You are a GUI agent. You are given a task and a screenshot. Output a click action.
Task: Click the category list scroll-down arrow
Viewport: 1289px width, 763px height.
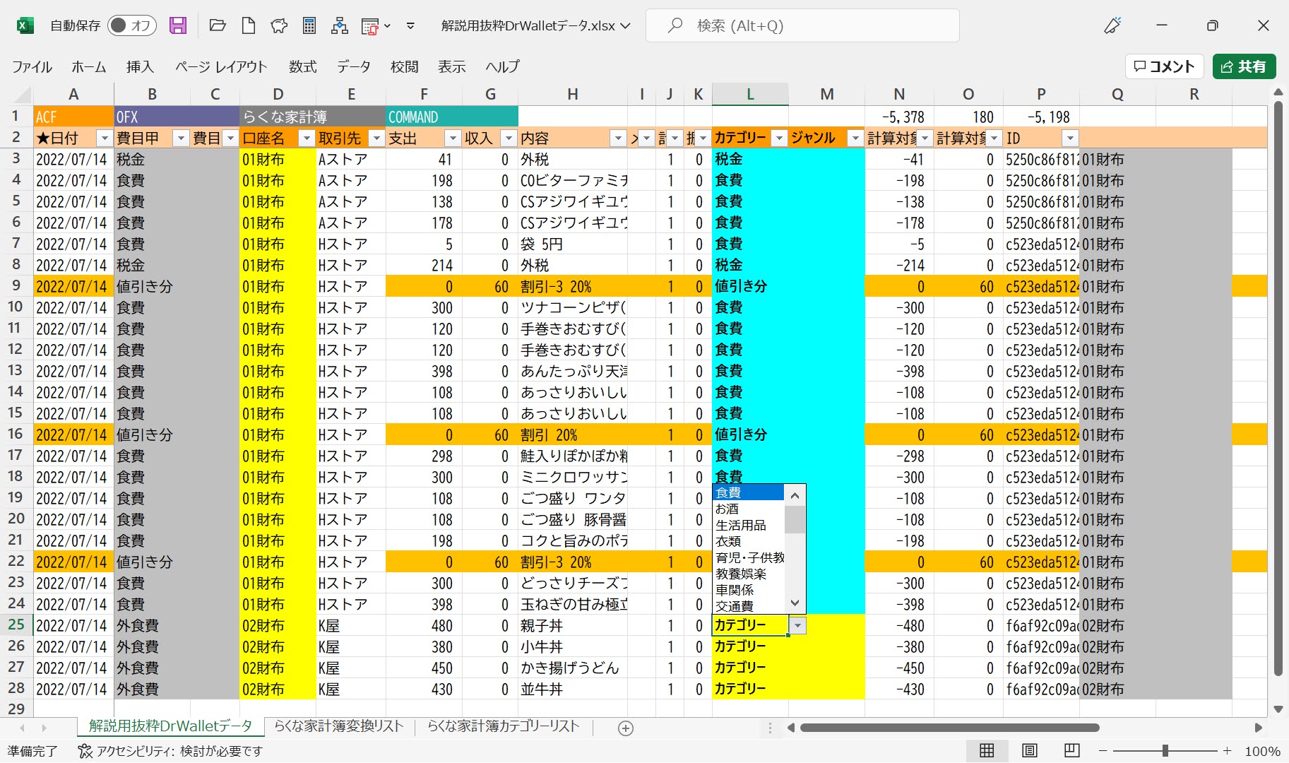(x=795, y=603)
